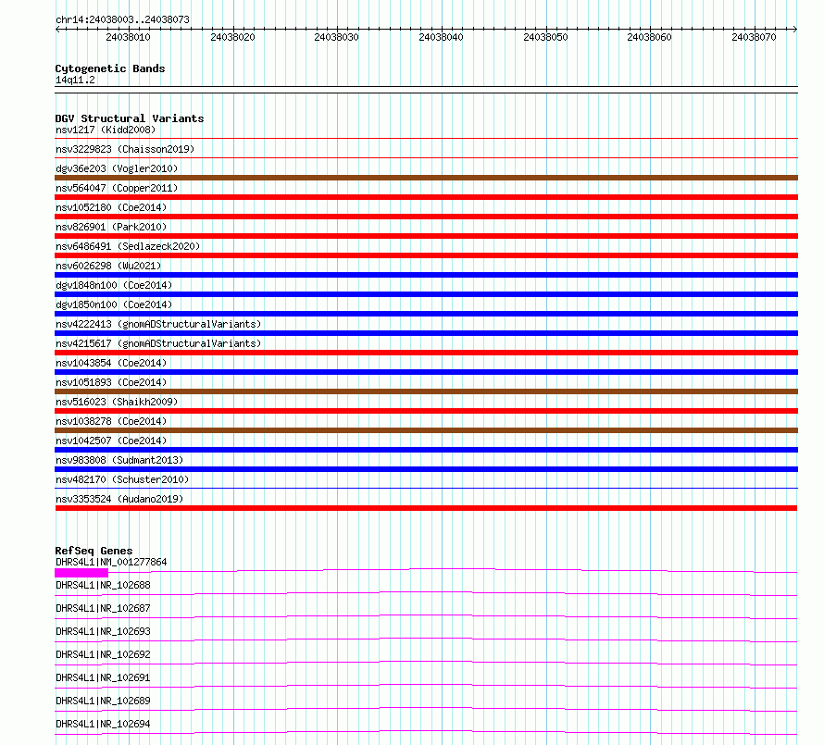Click the red nsv6486491 variant bar

click(426, 255)
